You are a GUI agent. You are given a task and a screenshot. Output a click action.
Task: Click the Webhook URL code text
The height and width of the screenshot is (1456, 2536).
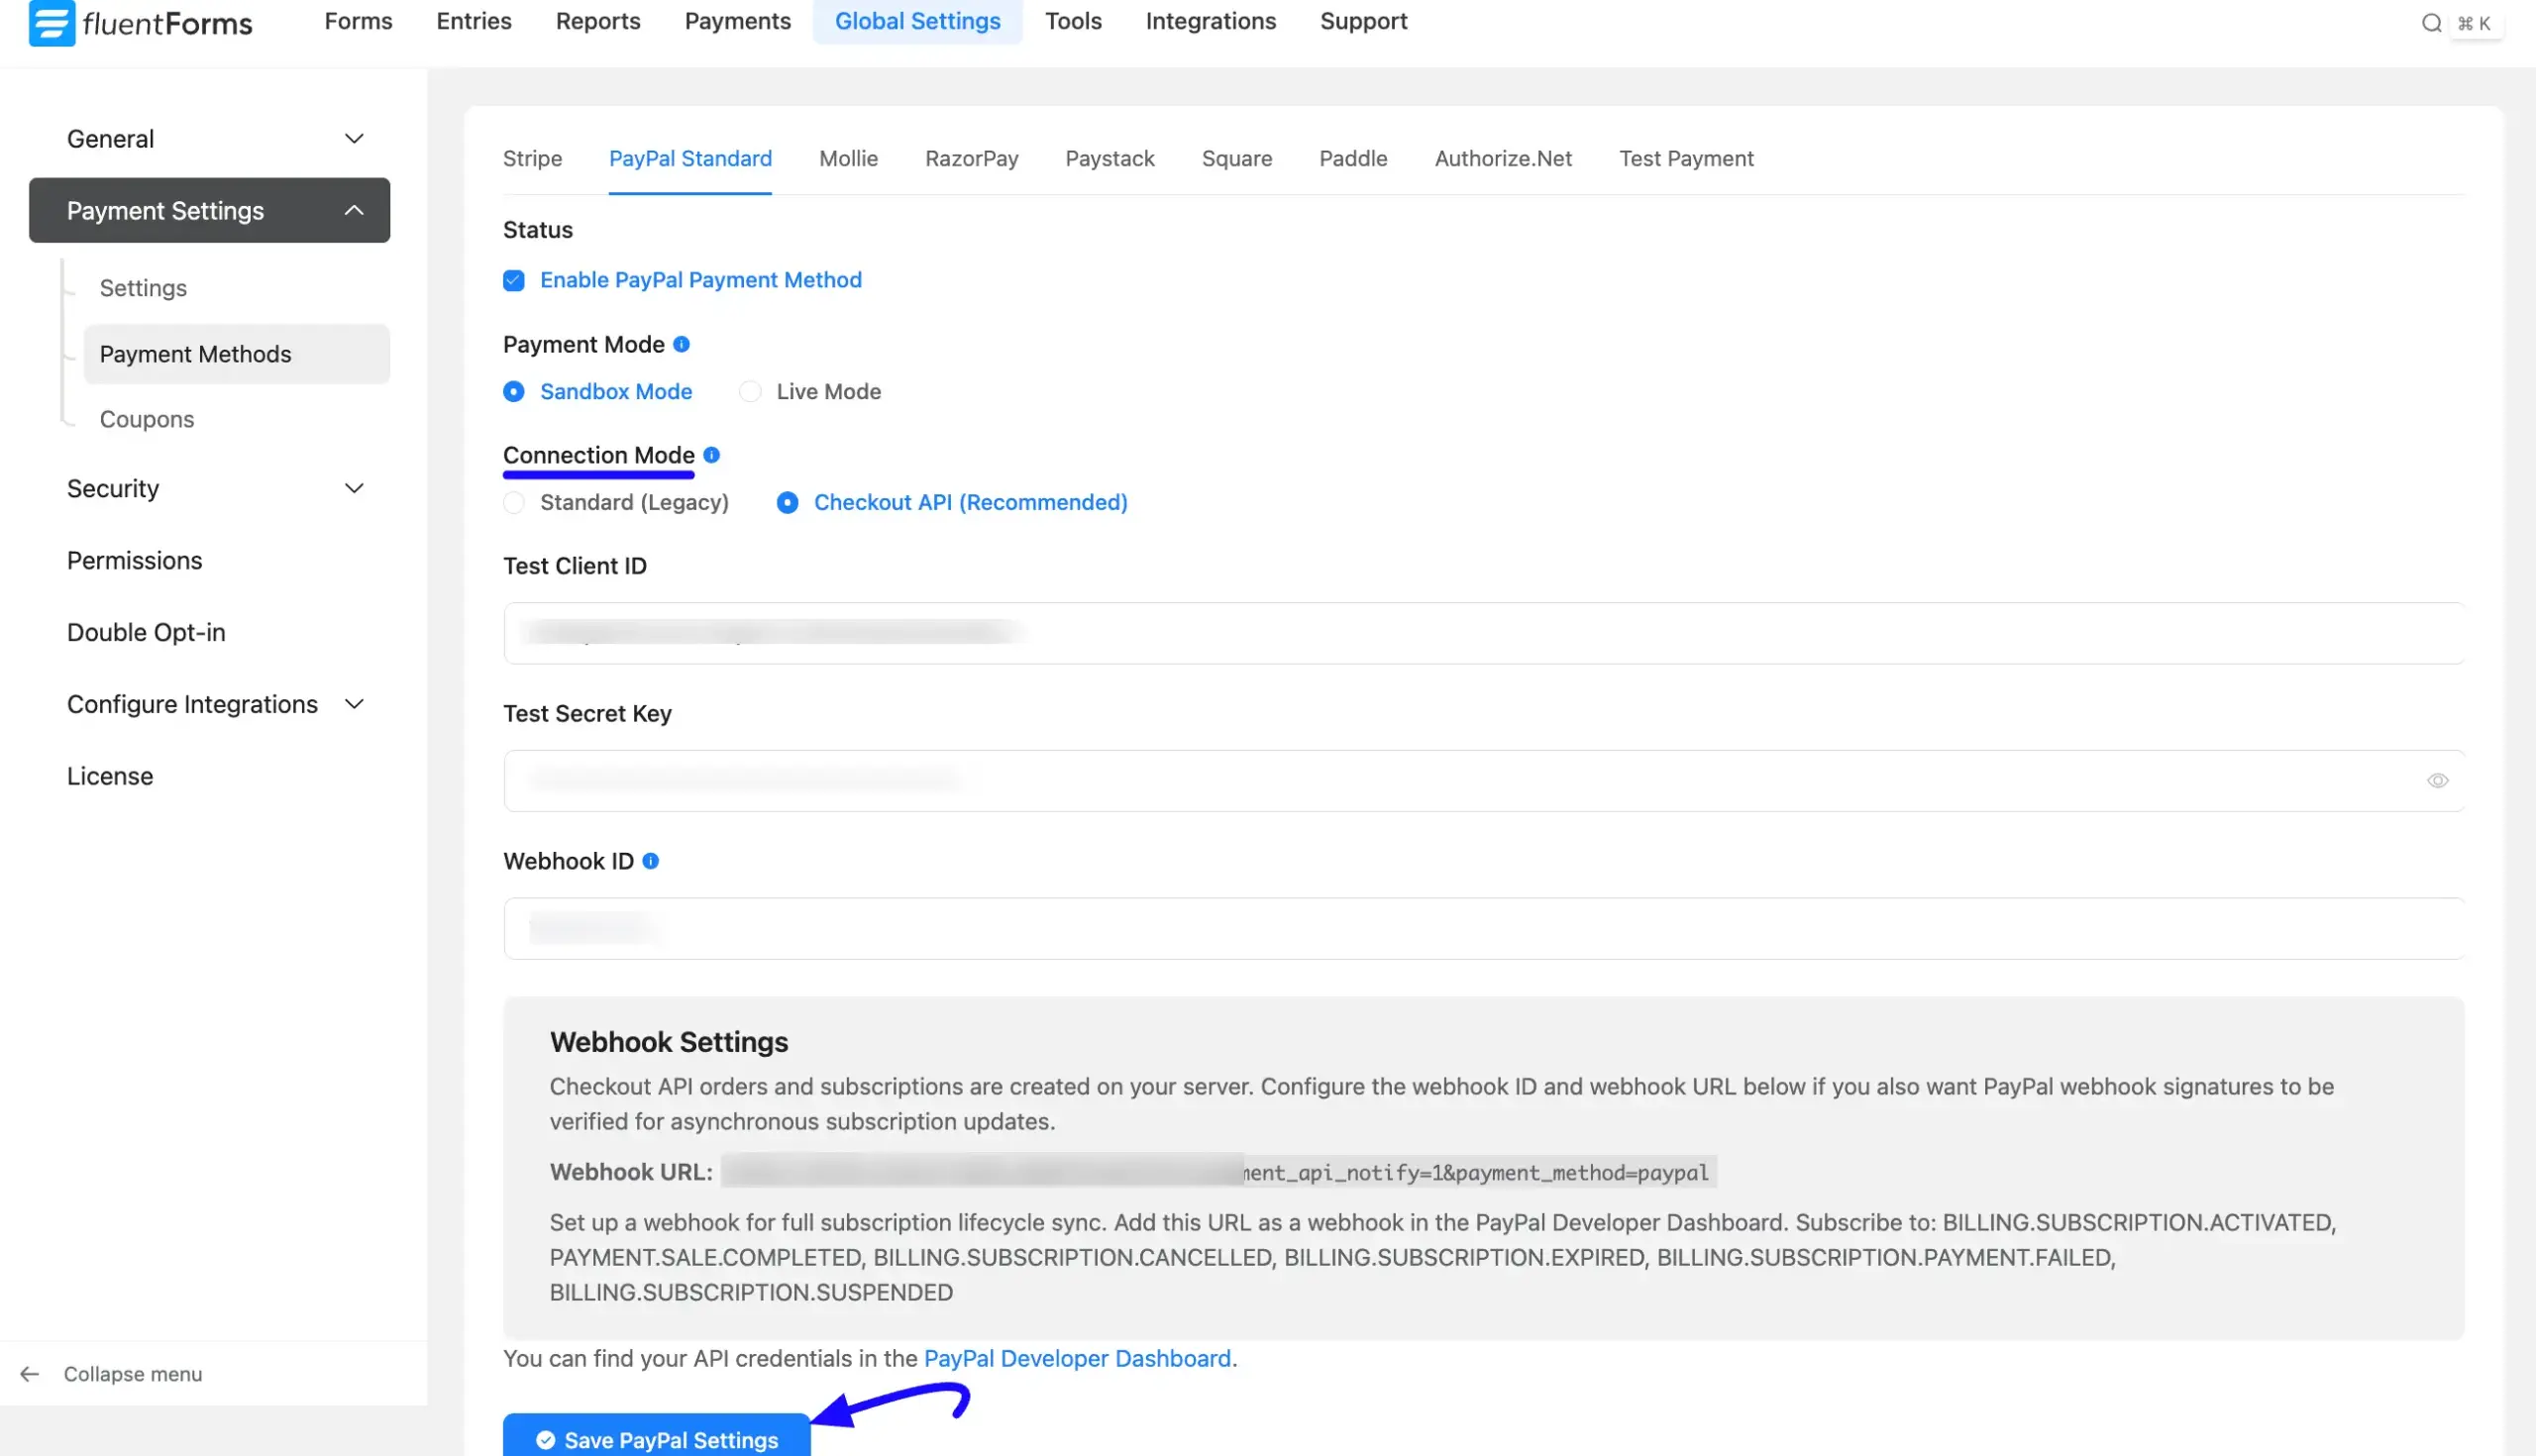(x=1219, y=1171)
